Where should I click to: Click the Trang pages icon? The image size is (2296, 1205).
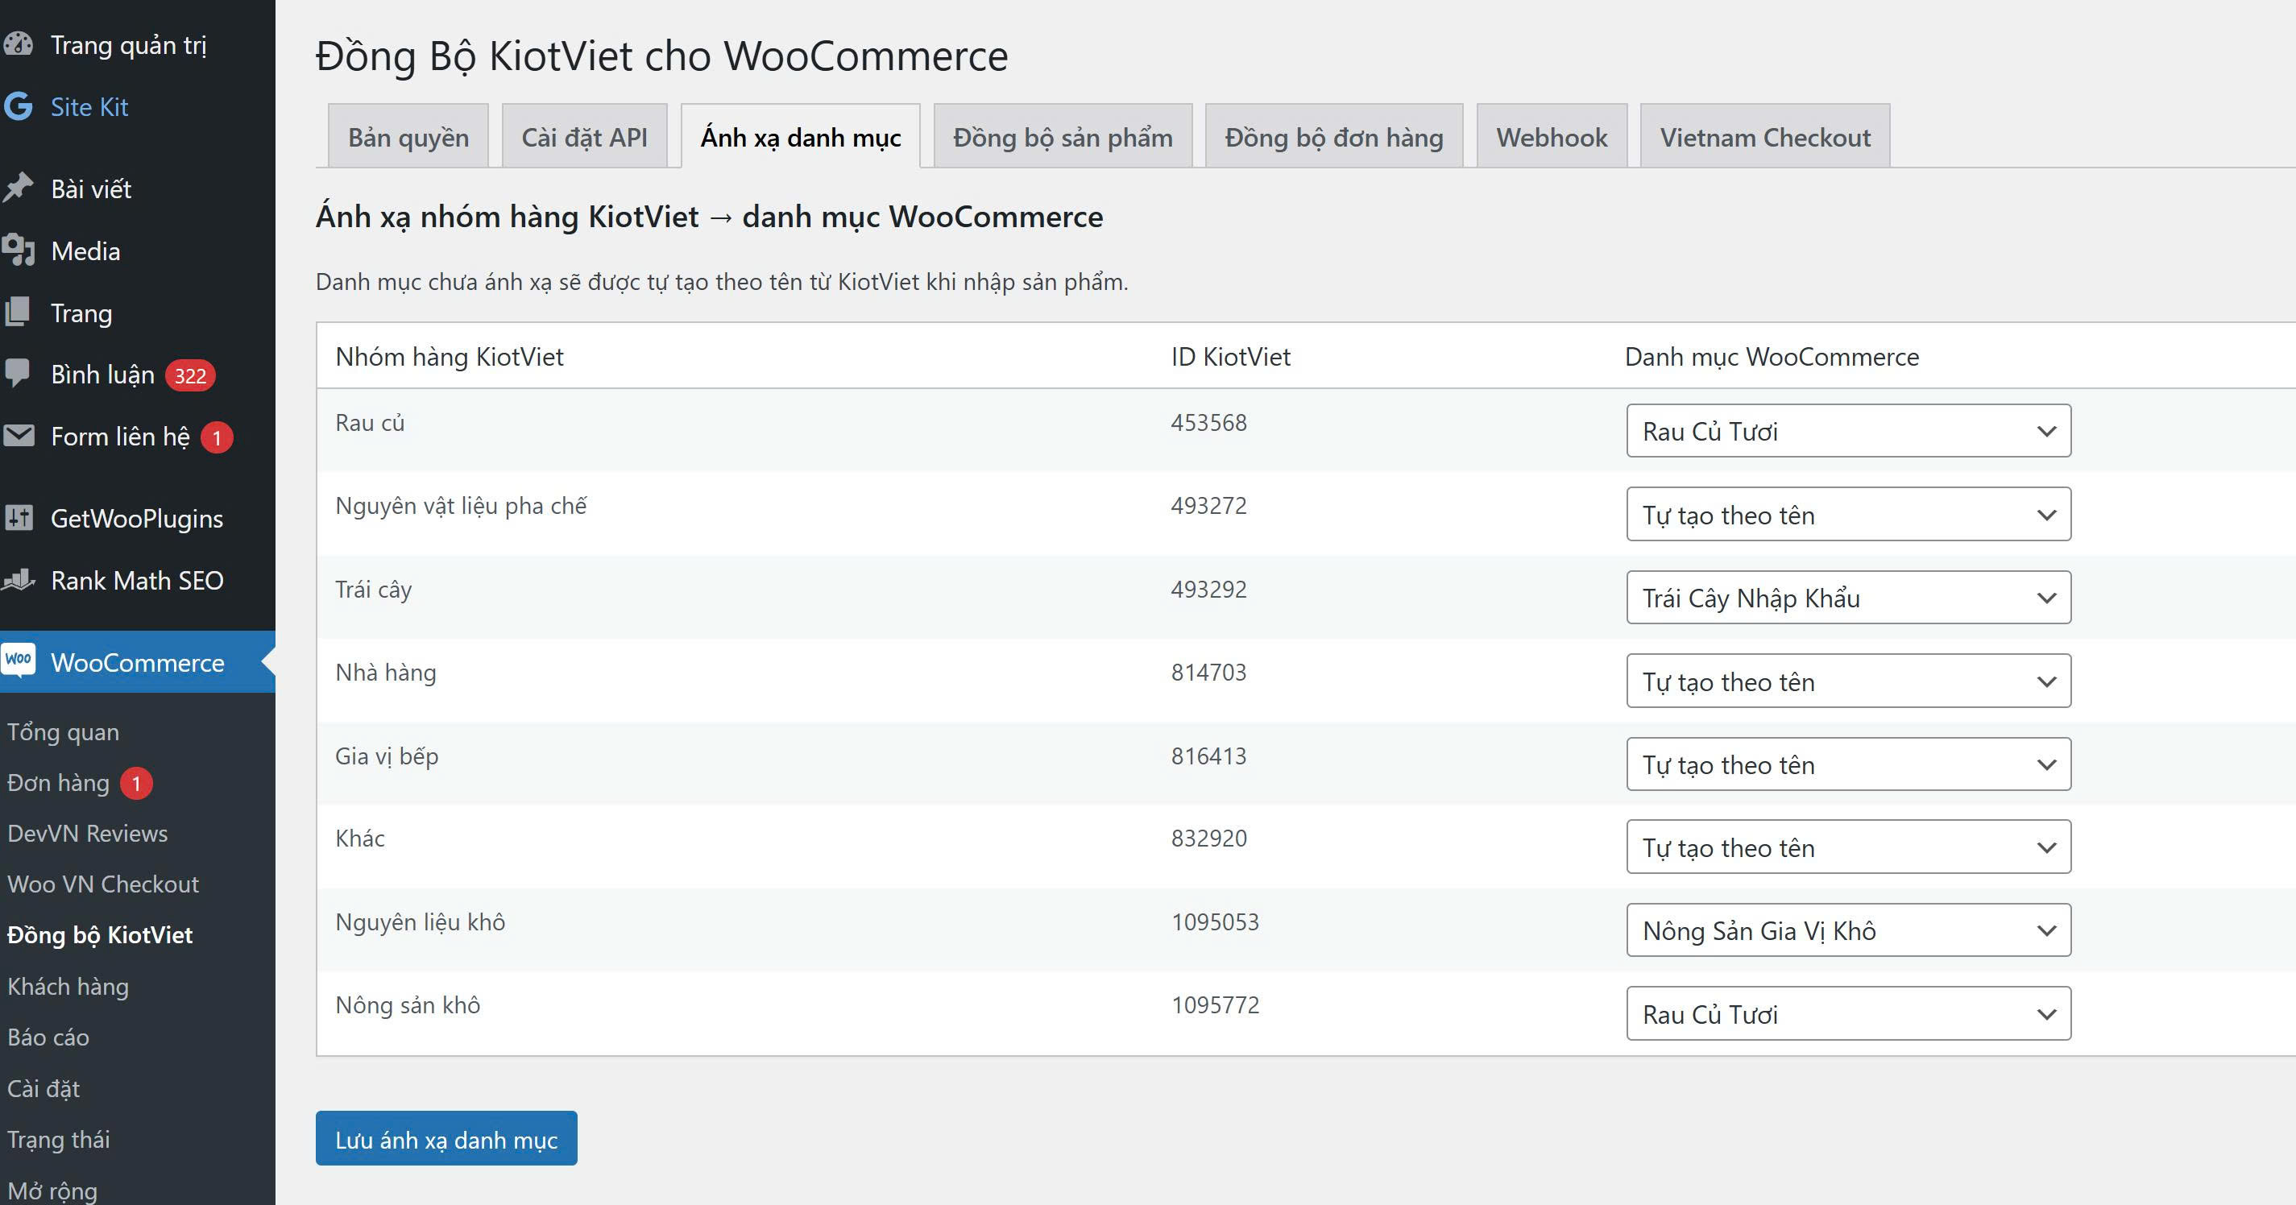[x=18, y=313]
